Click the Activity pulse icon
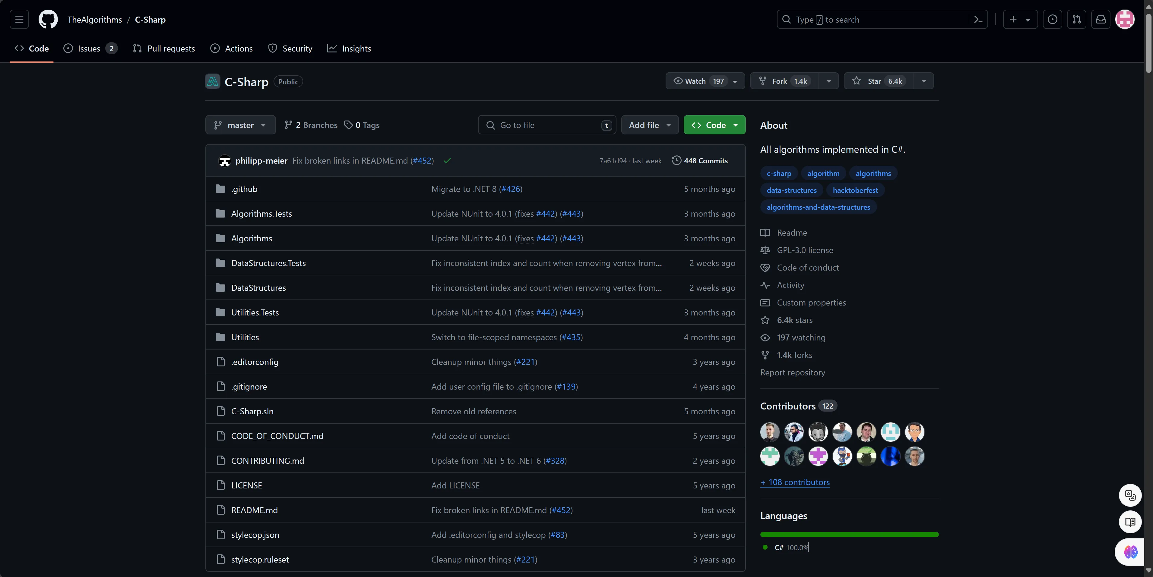 click(x=765, y=285)
